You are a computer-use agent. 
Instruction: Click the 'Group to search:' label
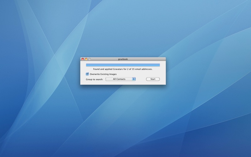pyautogui.click(x=94, y=79)
